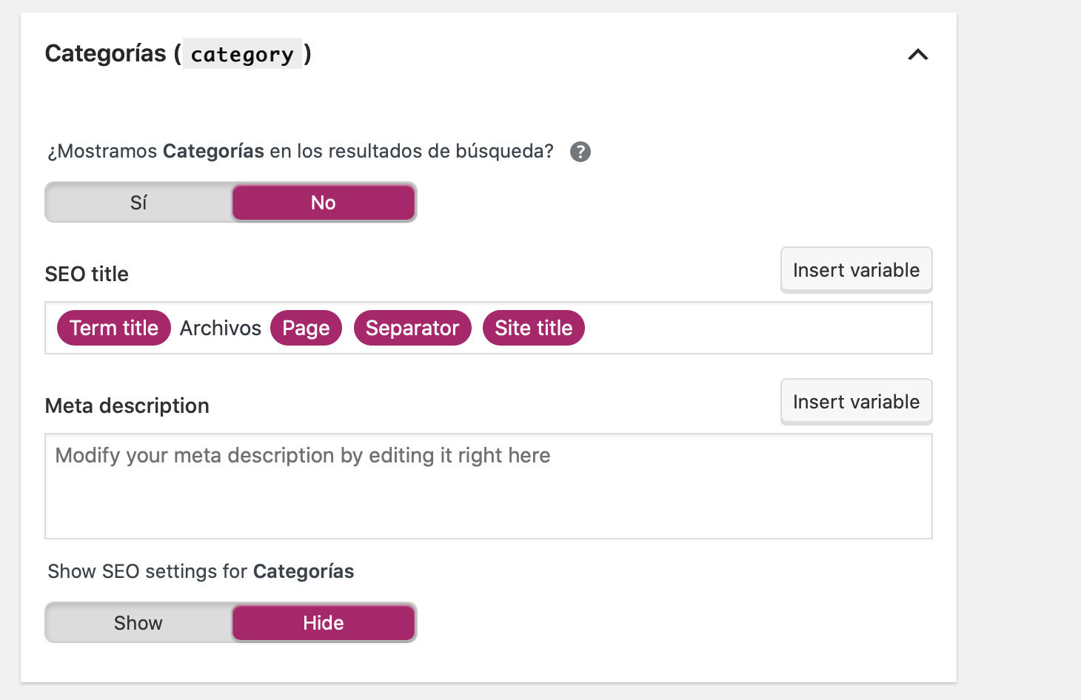Click the Meta description label
The height and width of the screenshot is (700, 1081).
[127, 405]
